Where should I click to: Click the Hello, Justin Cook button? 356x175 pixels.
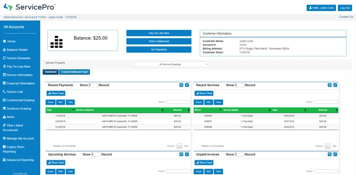point(321,8)
